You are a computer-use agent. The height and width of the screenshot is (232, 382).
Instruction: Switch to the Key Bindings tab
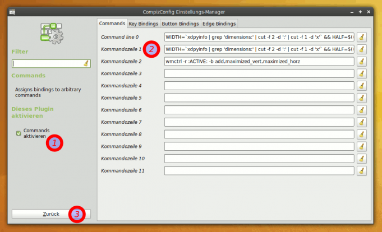143,24
